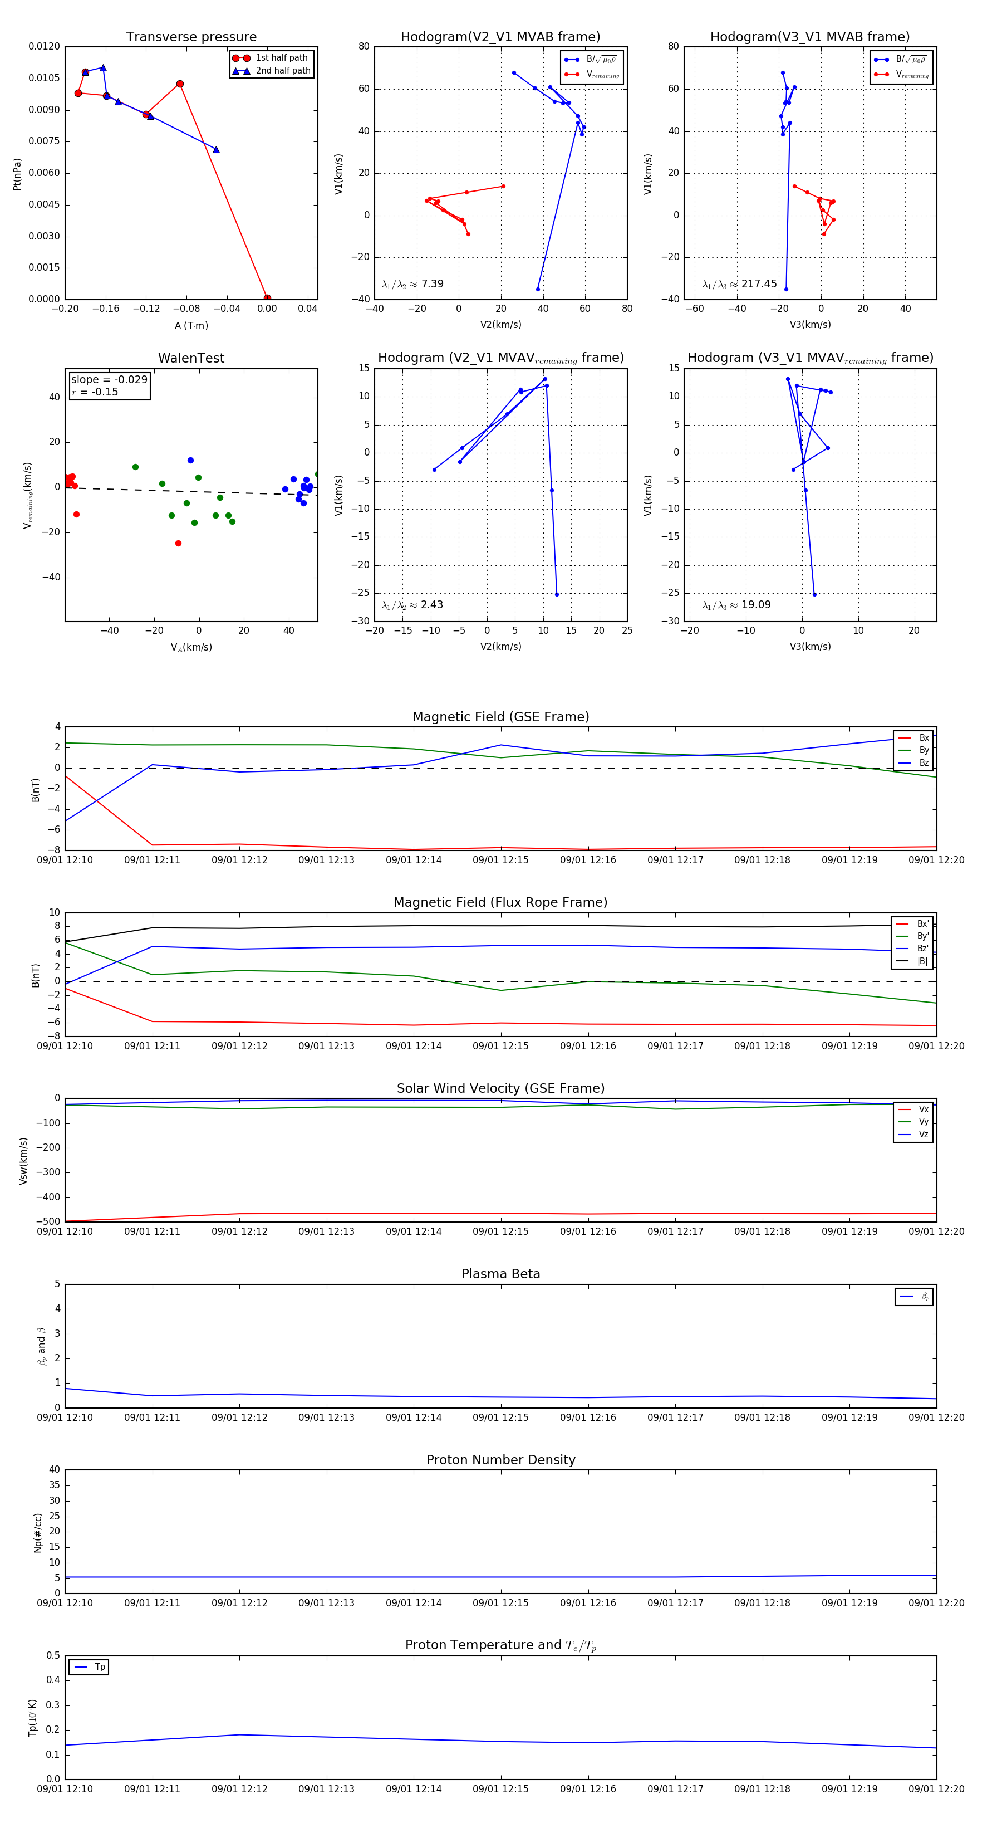Click 'Vx' legend entry in velocity plot

click(x=913, y=1109)
